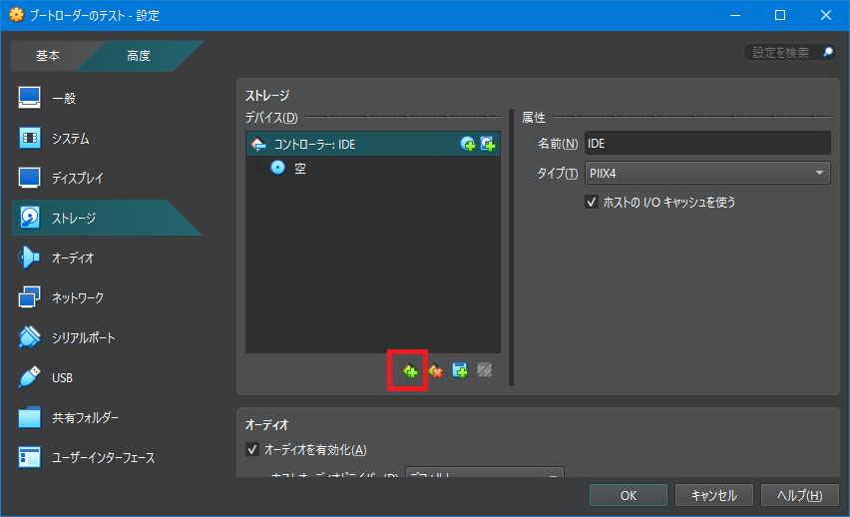Click the search magnifier icon
Screen dimensions: 850x517
tap(828, 52)
